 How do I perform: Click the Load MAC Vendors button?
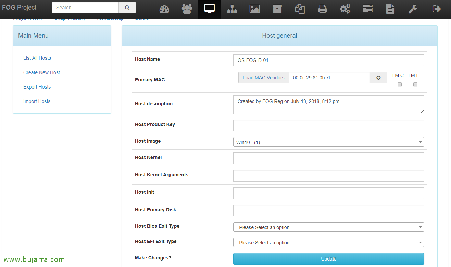(x=264, y=78)
